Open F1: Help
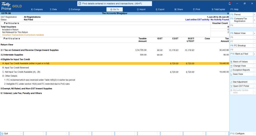 coord(234,9)
